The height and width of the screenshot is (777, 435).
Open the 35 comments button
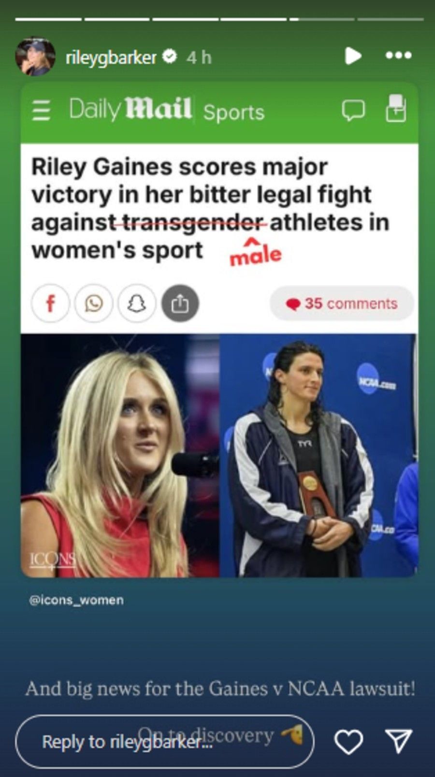[342, 303]
